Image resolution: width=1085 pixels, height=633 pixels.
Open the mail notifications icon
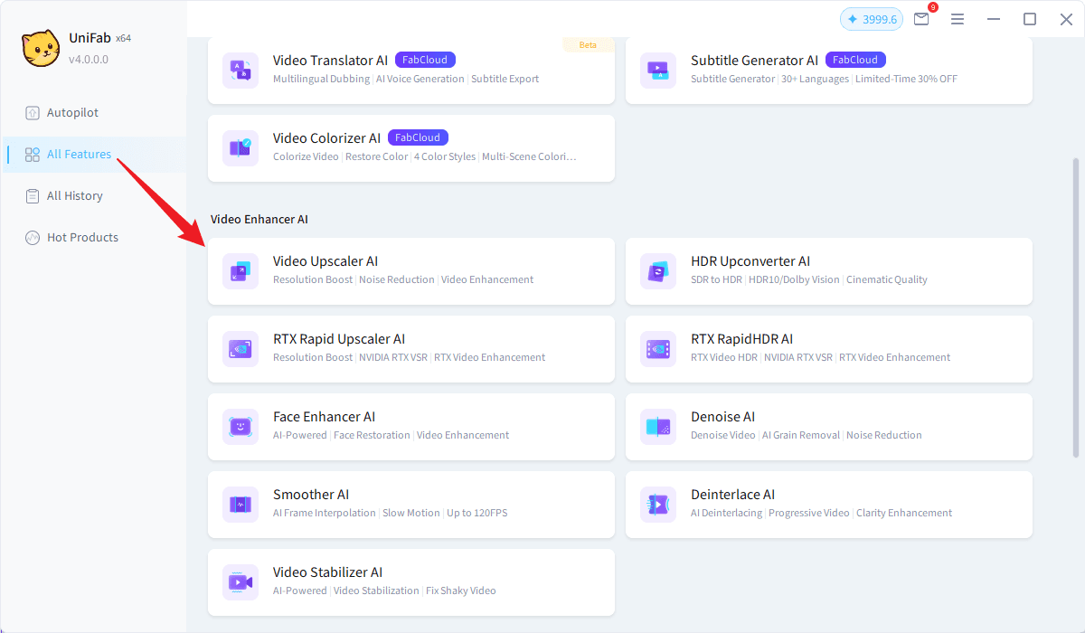(921, 19)
